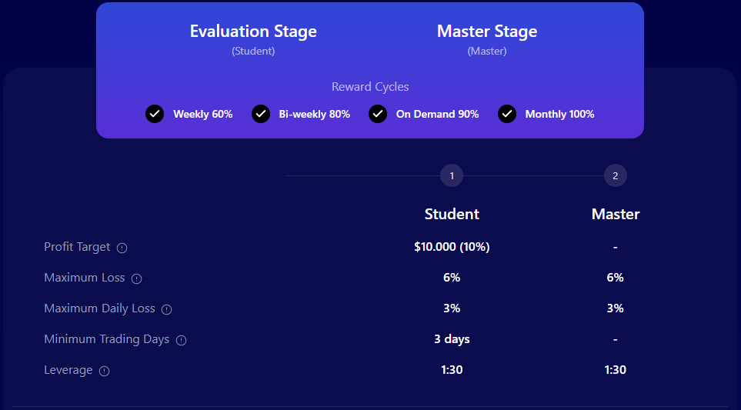Toggle the Bi-weekly 80% checkmark
This screenshot has width=741, height=410.
pos(261,114)
